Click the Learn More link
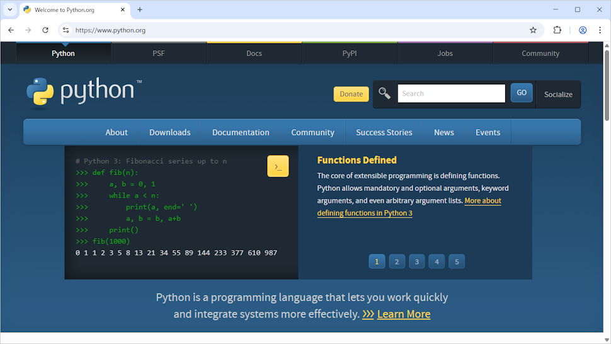This screenshot has height=344, width=611. pos(404,314)
